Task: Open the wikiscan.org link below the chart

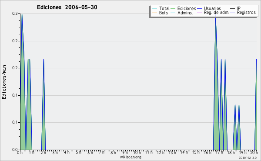Action: click(130, 157)
